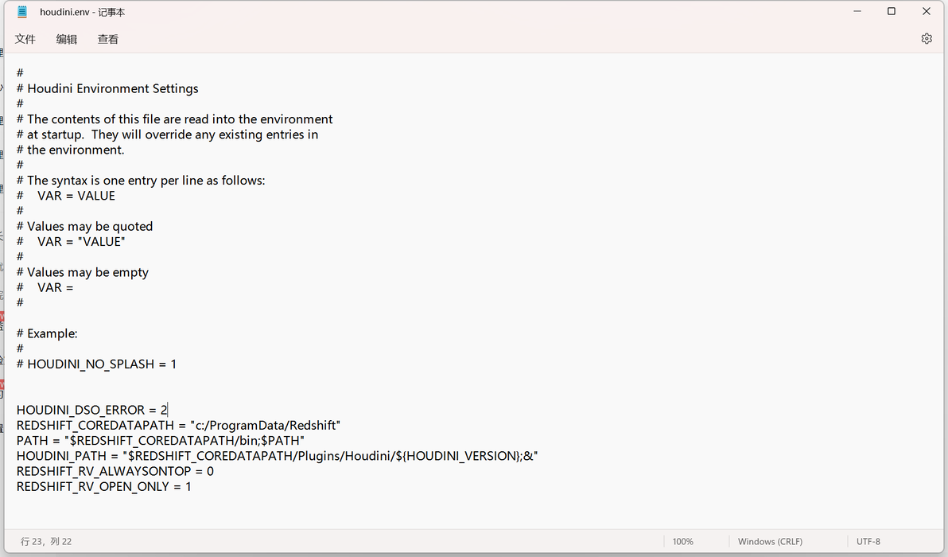The width and height of the screenshot is (948, 557).
Task: Click the 100% zoom level in status bar
Action: click(x=682, y=541)
